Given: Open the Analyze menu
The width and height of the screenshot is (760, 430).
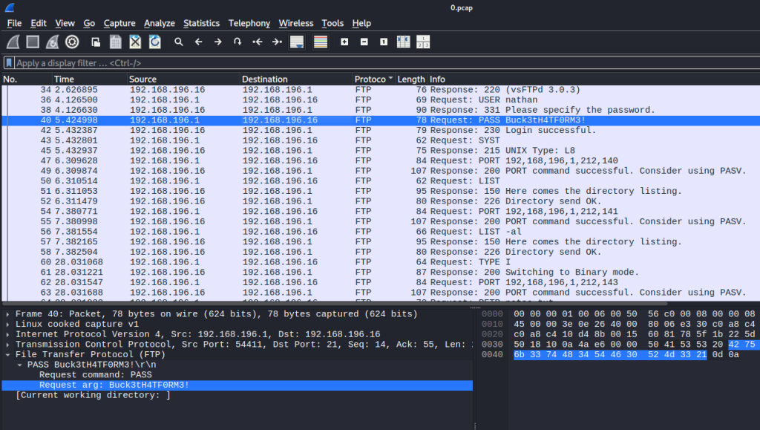Looking at the screenshot, I should 159,23.
